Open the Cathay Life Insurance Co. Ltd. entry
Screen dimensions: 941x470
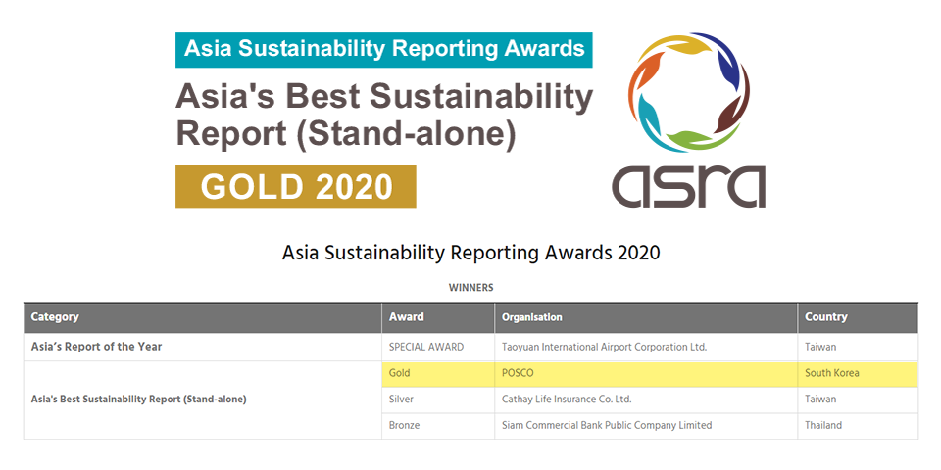point(567,399)
